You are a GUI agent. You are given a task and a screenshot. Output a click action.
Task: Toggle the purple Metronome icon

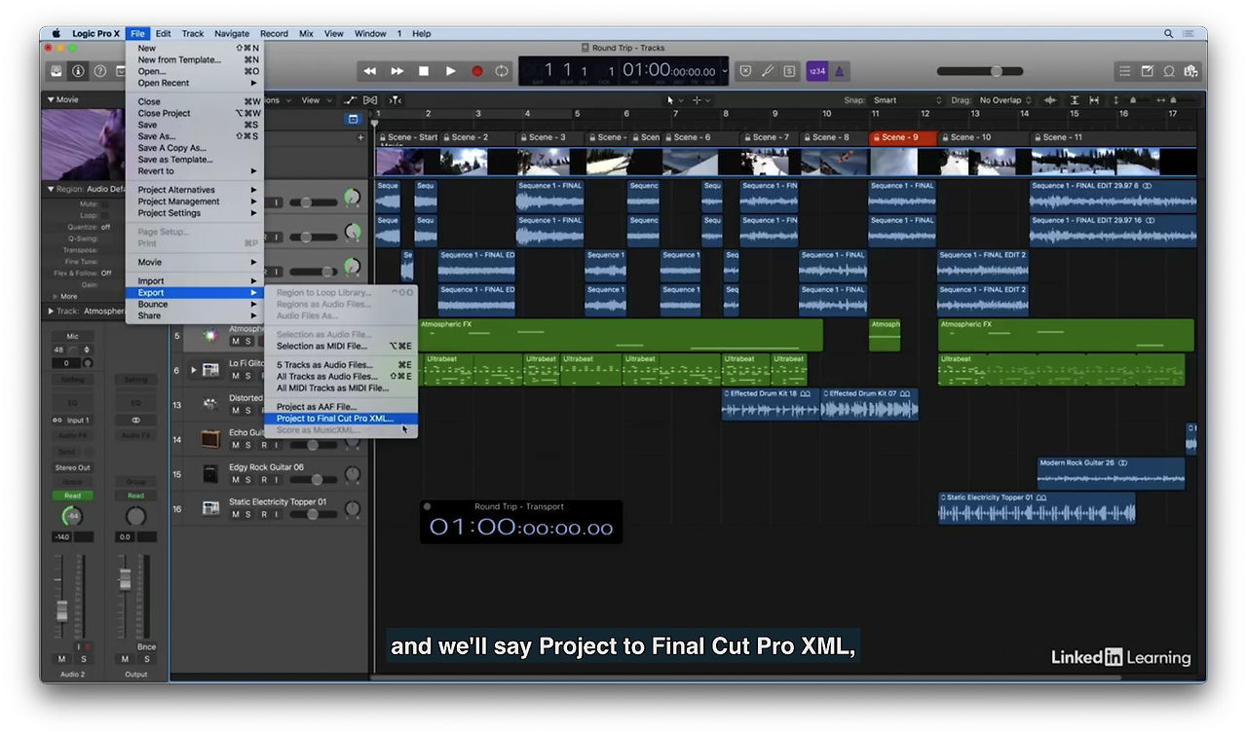(x=839, y=71)
